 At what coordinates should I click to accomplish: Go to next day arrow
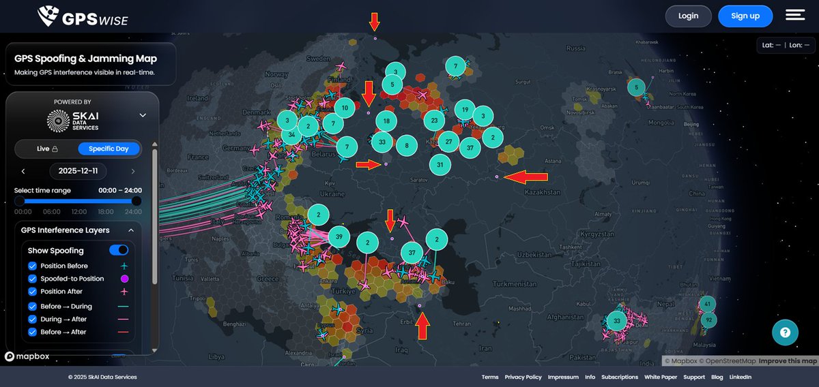132,171
